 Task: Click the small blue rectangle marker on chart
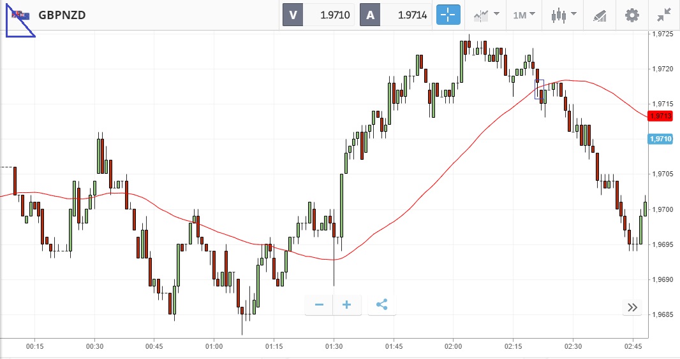[539, 88]
